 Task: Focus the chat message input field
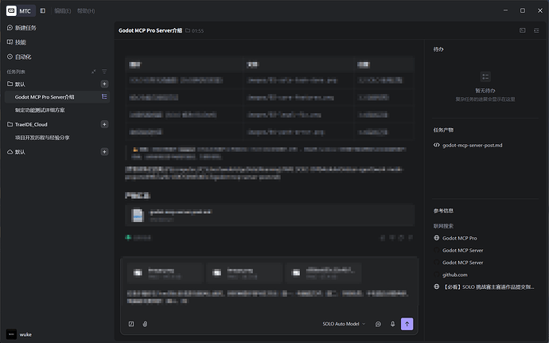pyautogui.click(x=269, y=298)
